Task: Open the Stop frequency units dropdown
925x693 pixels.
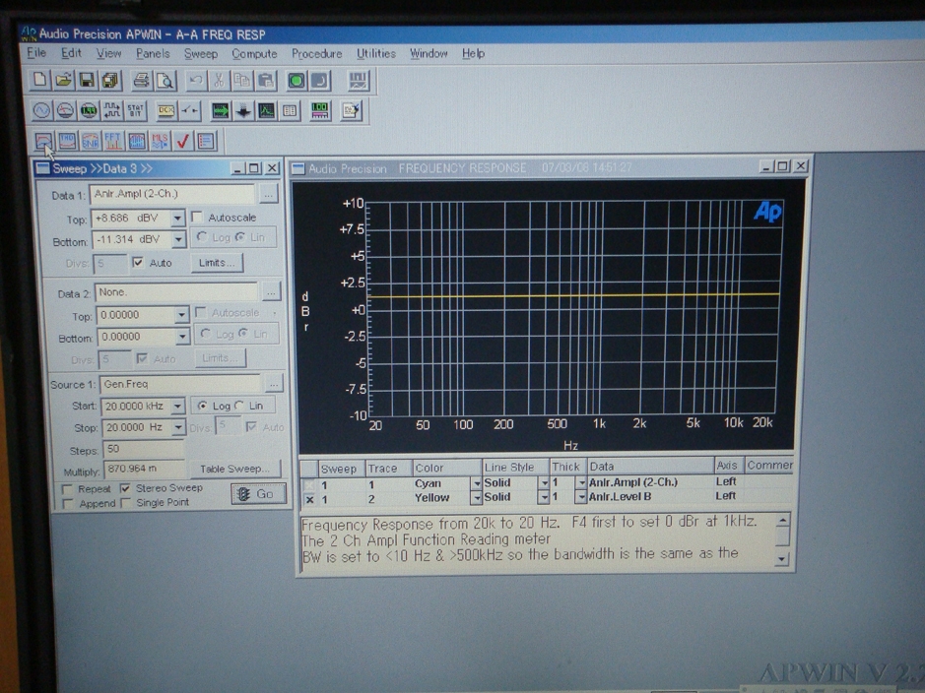Action: point(178,427)
